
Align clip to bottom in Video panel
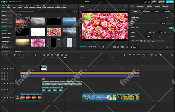[x=153, y=41]
